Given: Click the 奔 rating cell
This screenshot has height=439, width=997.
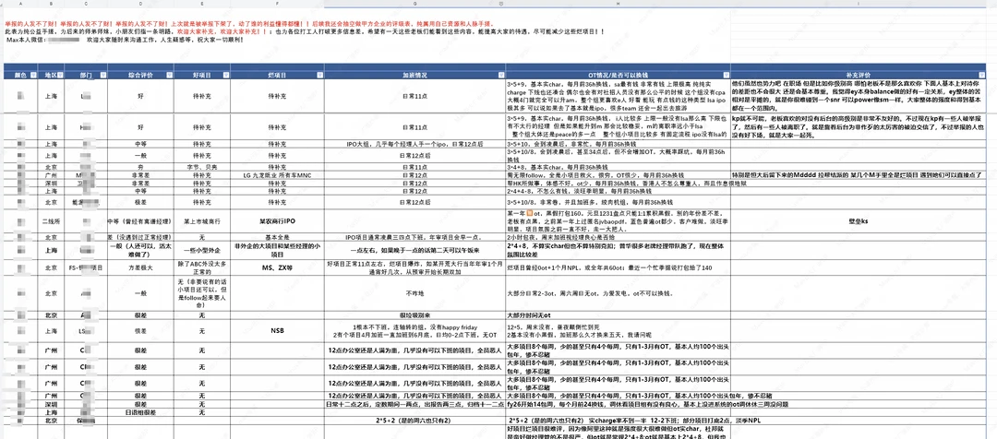Looking at the screenshot, I should [x=140, y=167].
